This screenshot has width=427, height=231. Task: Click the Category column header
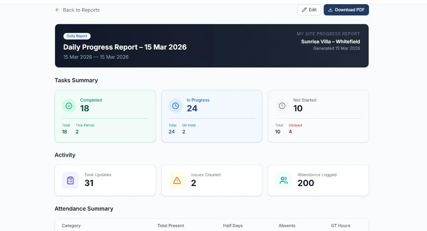point(71,226)
